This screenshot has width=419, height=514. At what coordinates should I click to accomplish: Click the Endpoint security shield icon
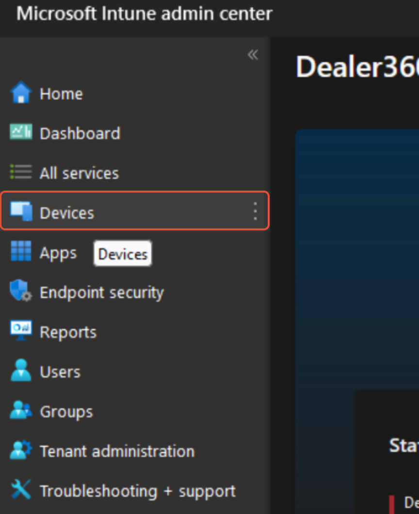coord(21,290)
